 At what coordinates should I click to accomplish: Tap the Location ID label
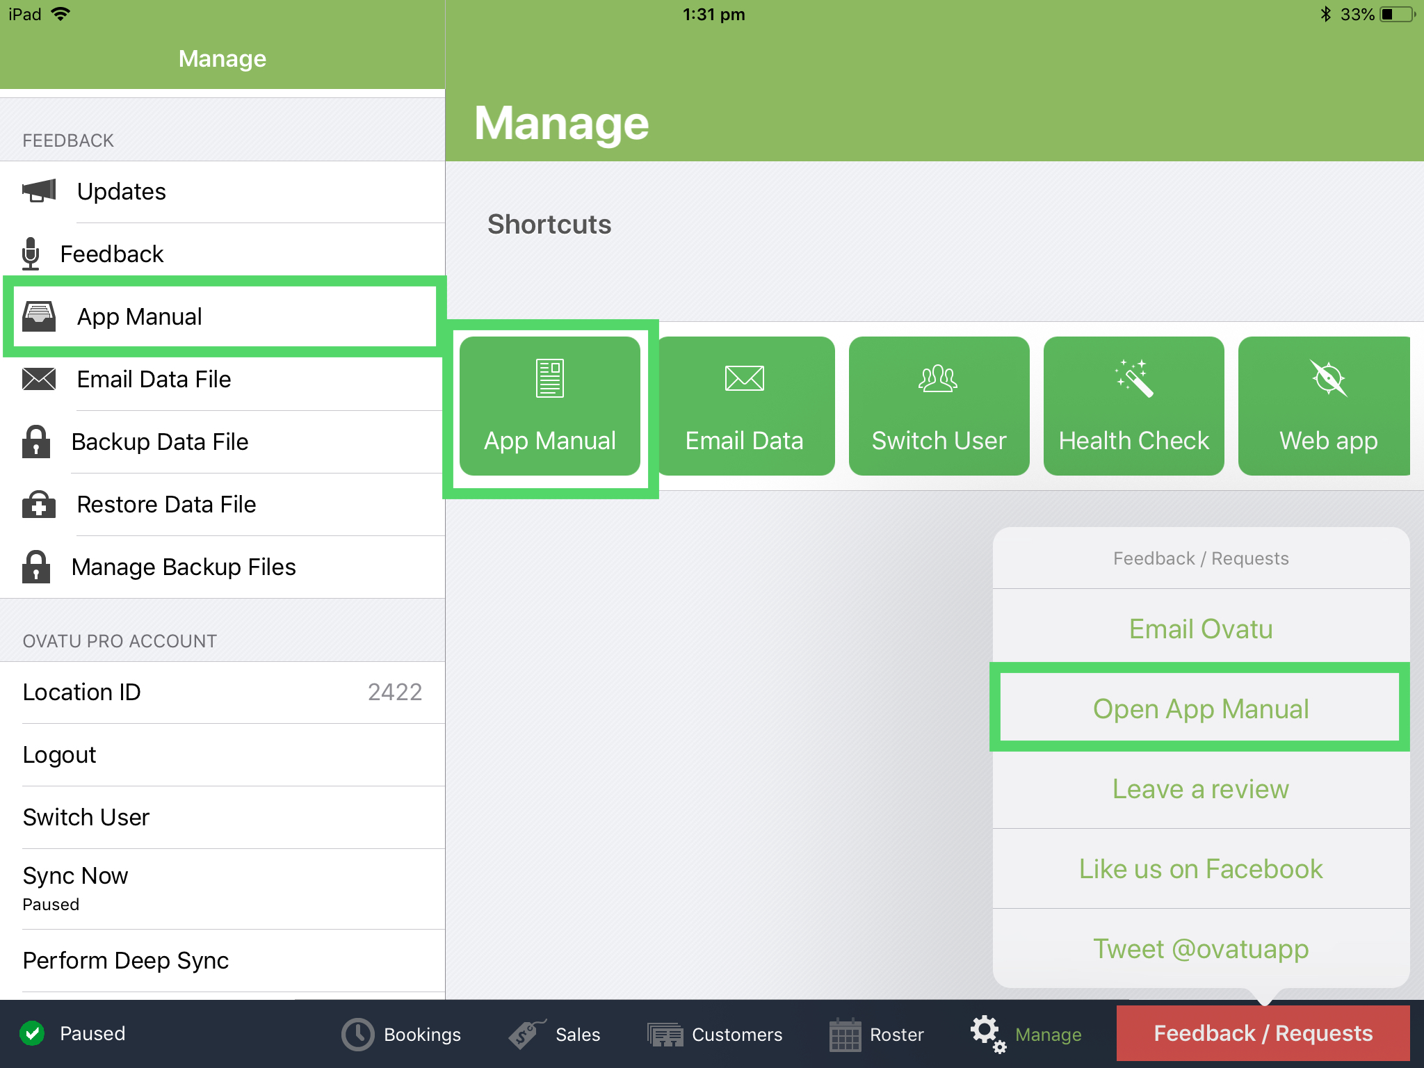81,692
